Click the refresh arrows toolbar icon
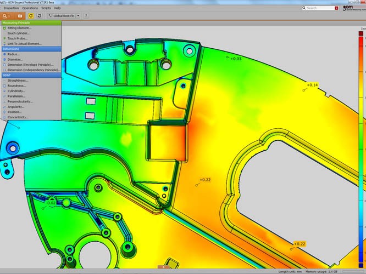Screen dimensions: 366x274 pos(40,16)
